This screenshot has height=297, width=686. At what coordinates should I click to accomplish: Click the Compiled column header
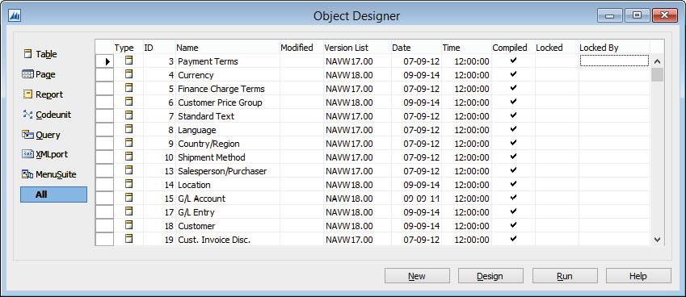tap(513, 48)
